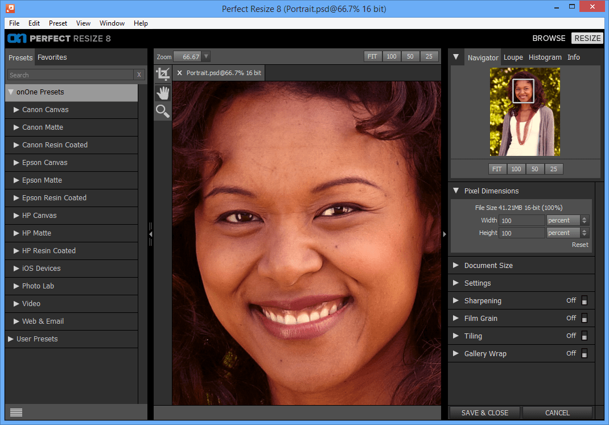The width and height of the screenshot is (609, 425).
Task: Select the Hand pan tool
Action: click(x=163, y=93)
